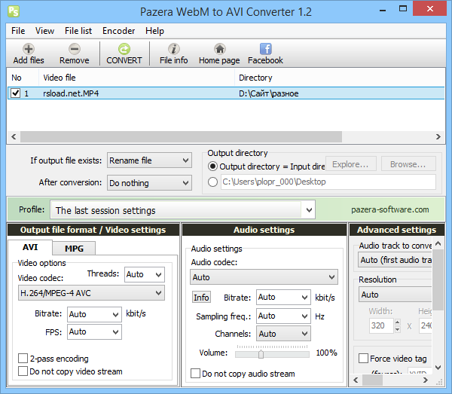Open the video Bitrate dropdown
The width and height of the screenshot is (452, 394).
point(94,314)
